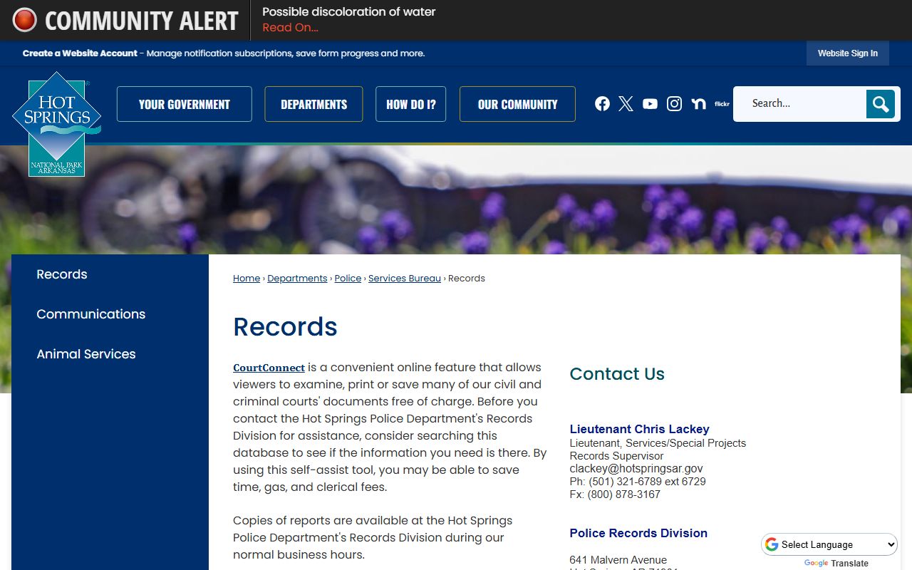
Task: Click Lieutenant Chris Lackey contact link
Action: coord(639,429)
